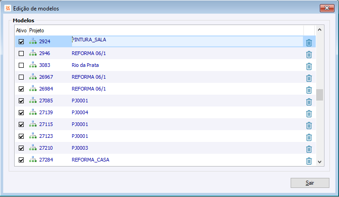Click the Ativo column header
Viewport: 339px width, 197px height.
[21, 30]
